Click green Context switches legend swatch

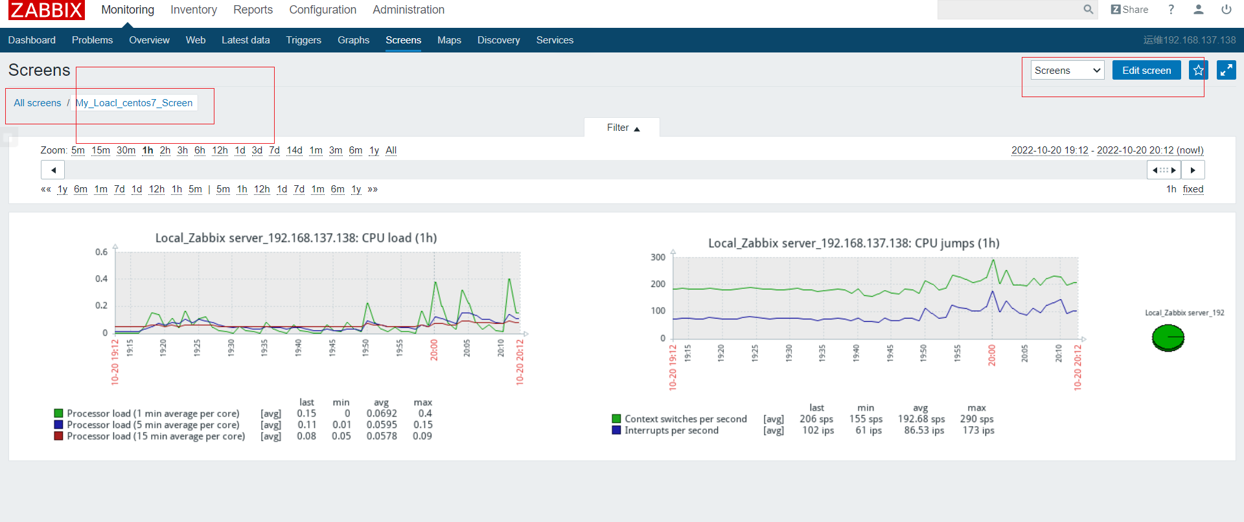coord(616,419)
